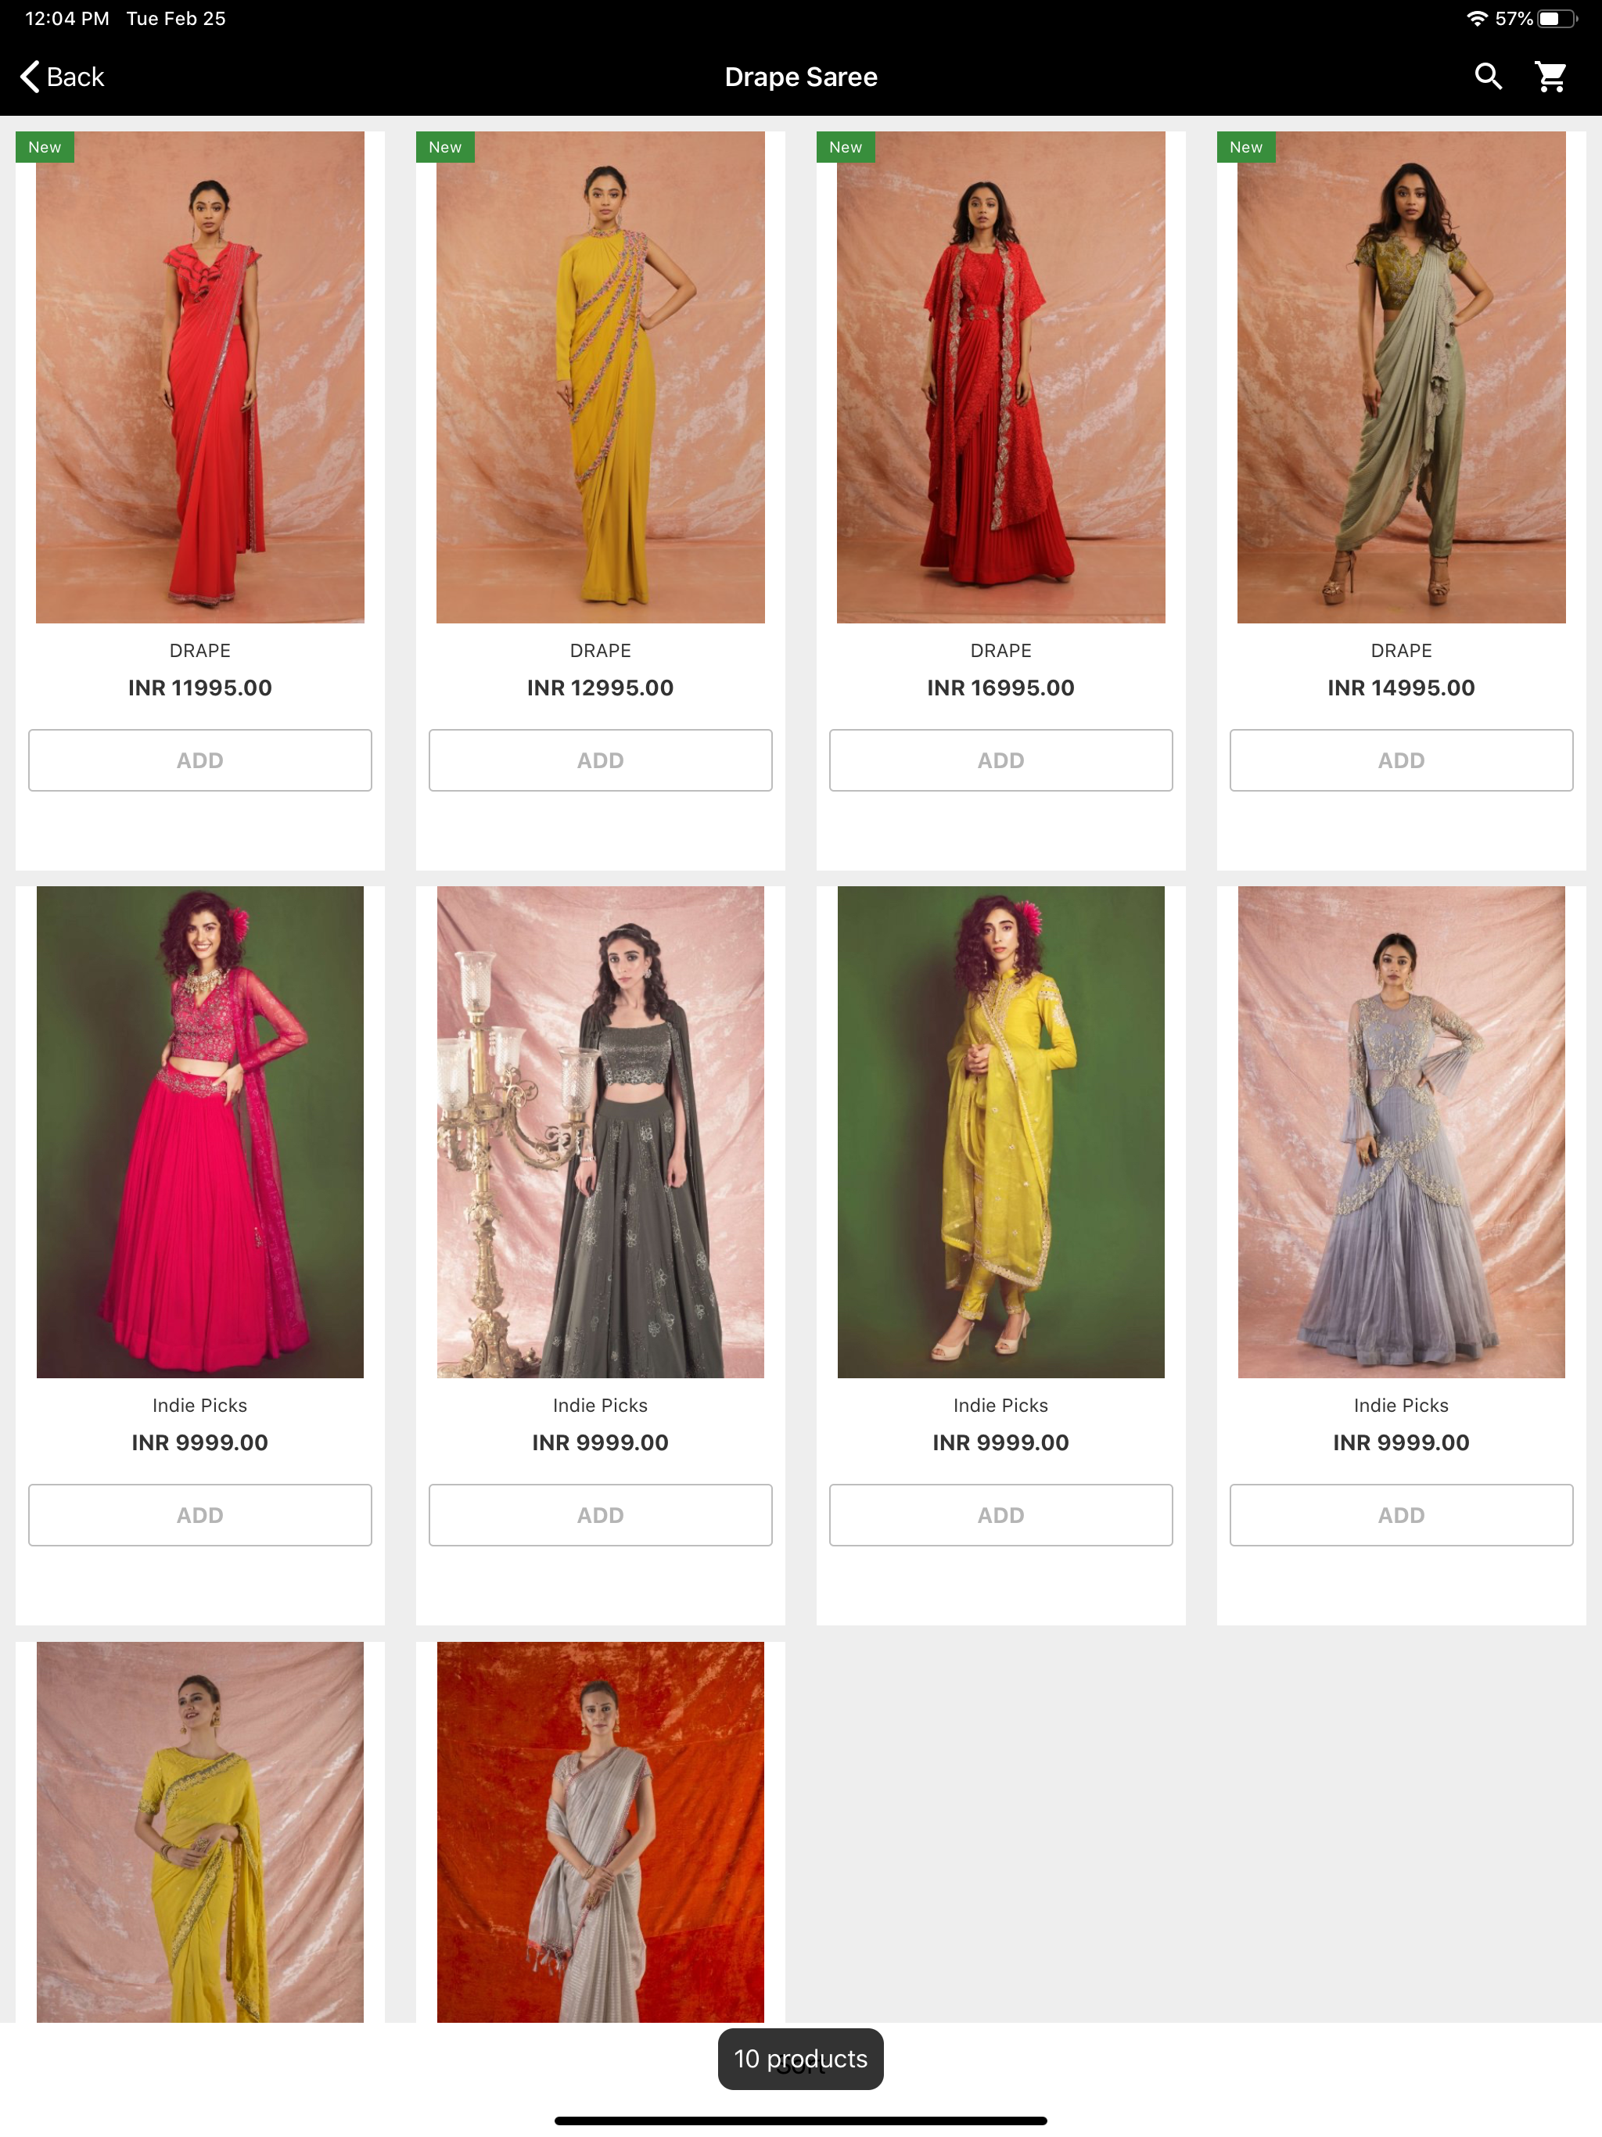The image size is (1602, 2137).
Task: Tap the Wi-Fi status icon
Action: click(x=1476, y=18)
